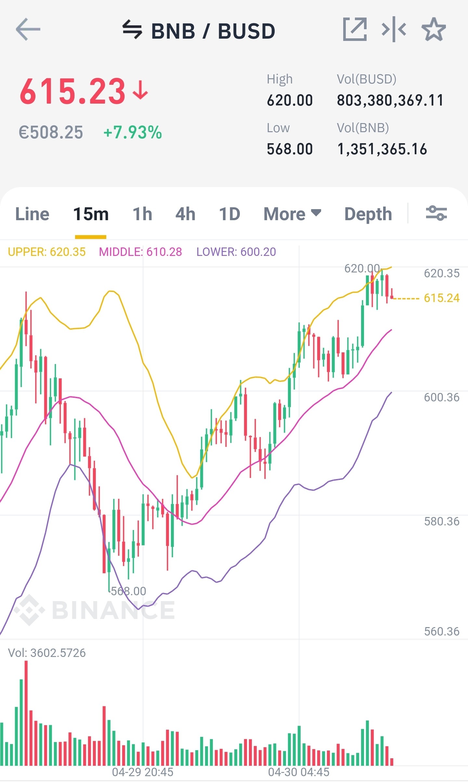The image size is (468, 782).
Task: Switch to the 1h timeframe
Action: point(142,214)
